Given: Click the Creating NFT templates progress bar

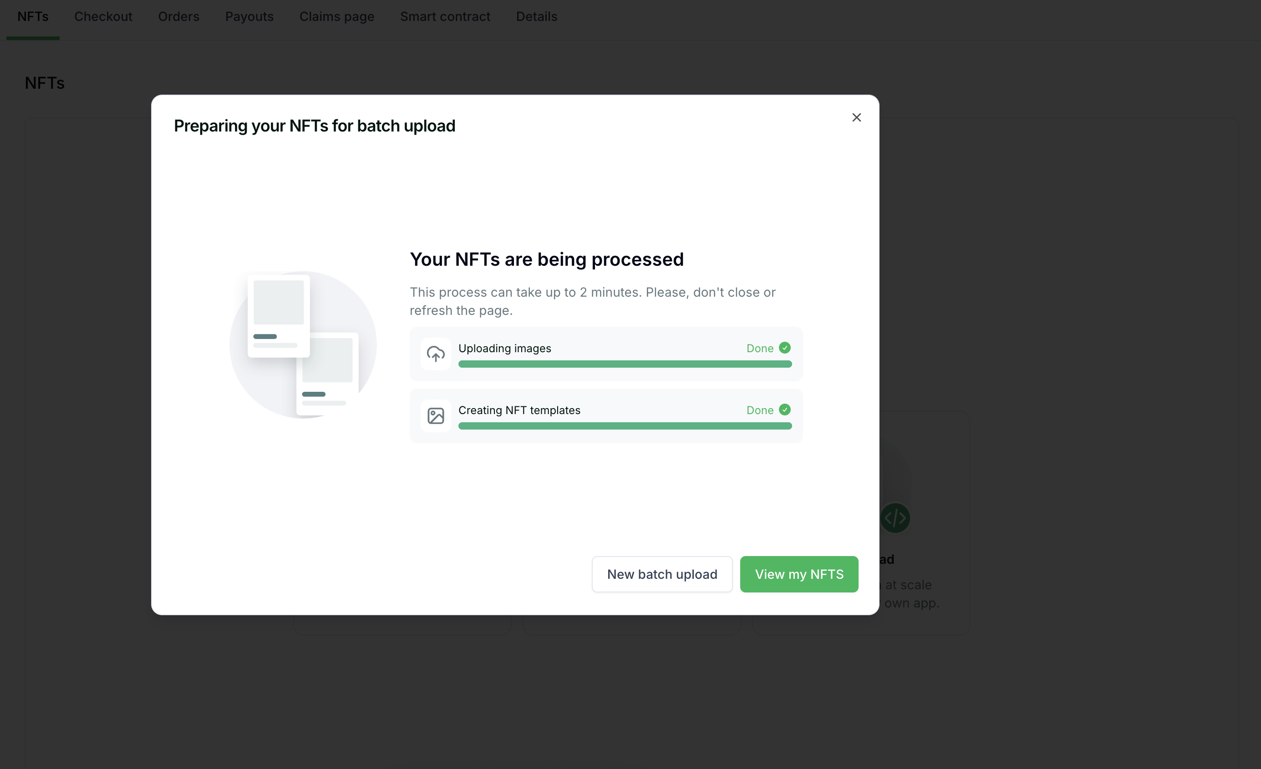Looking at the screenshot, I should point(625,426).
